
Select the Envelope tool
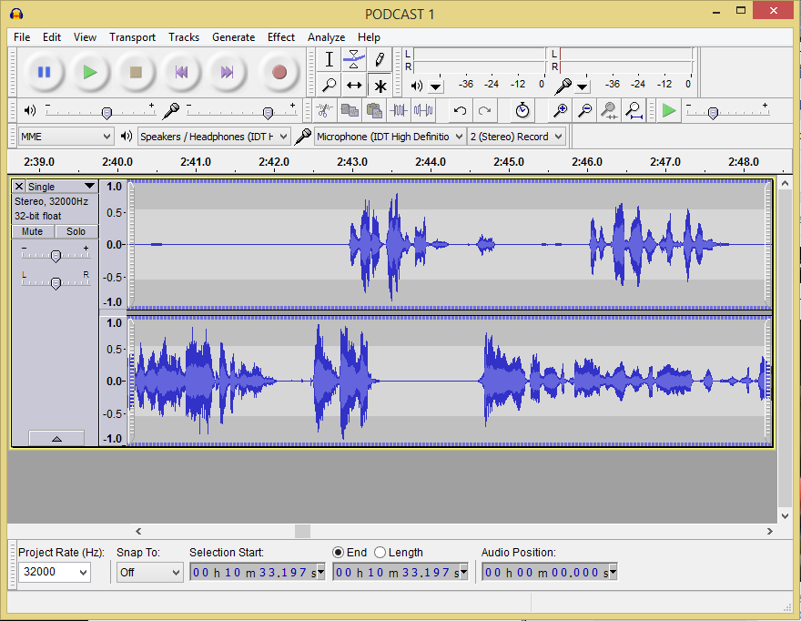coord(354,60)
